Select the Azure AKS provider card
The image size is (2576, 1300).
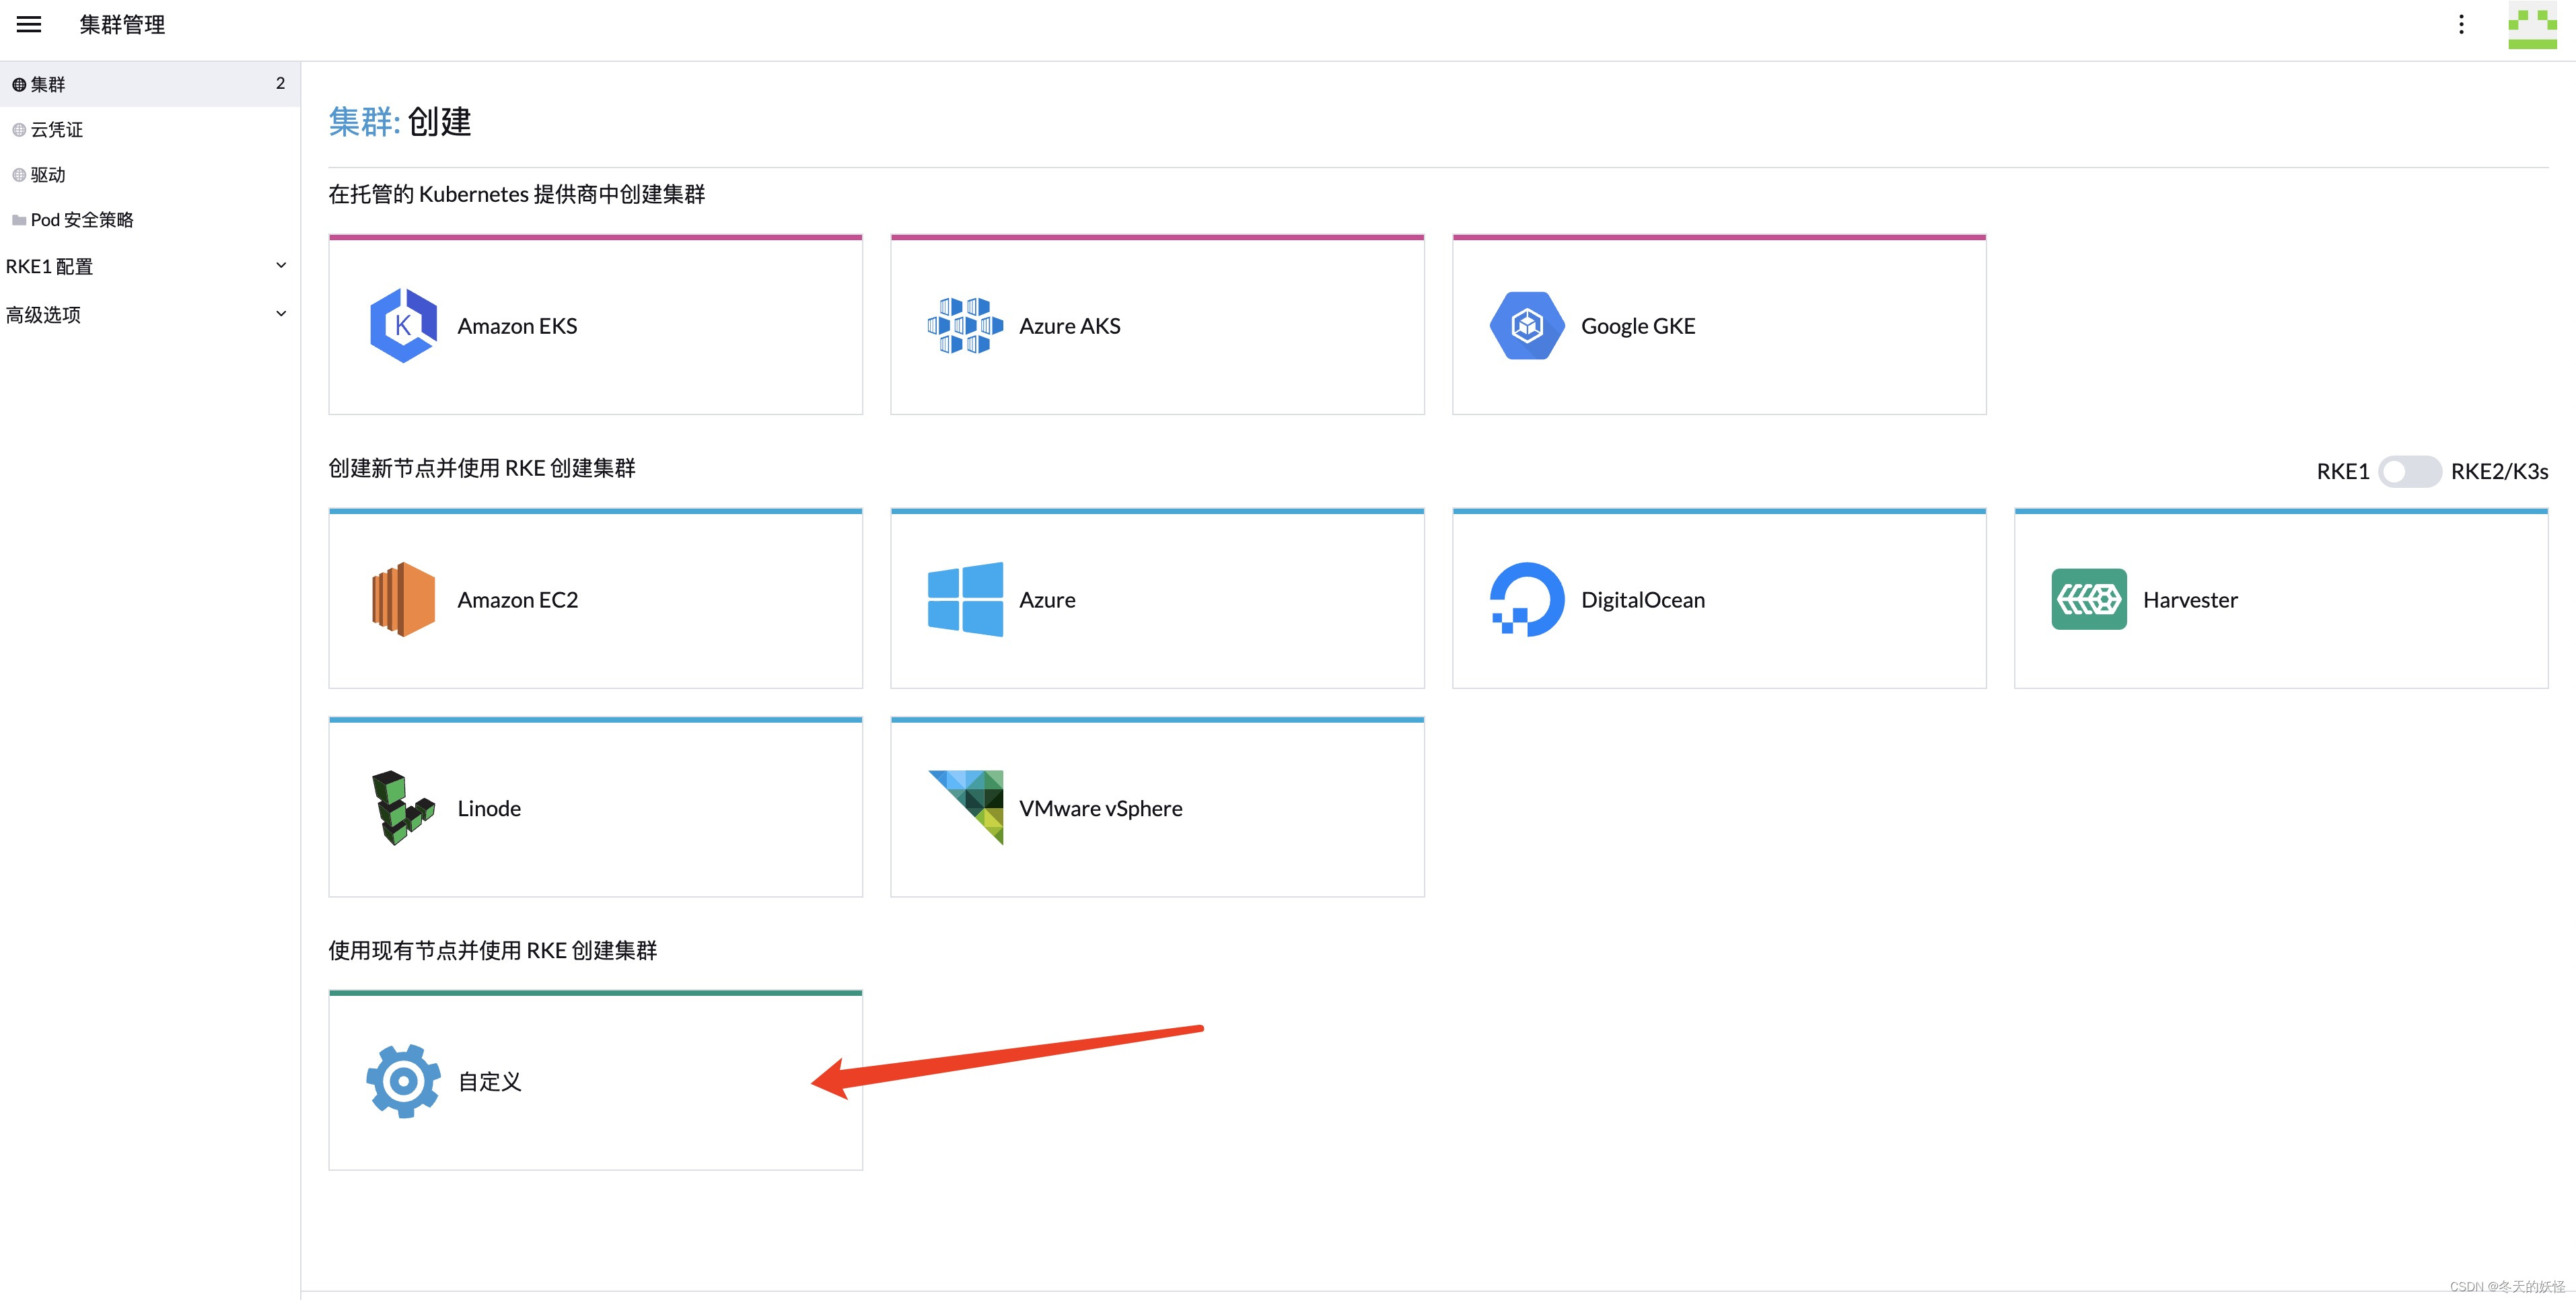[1157, 325]
